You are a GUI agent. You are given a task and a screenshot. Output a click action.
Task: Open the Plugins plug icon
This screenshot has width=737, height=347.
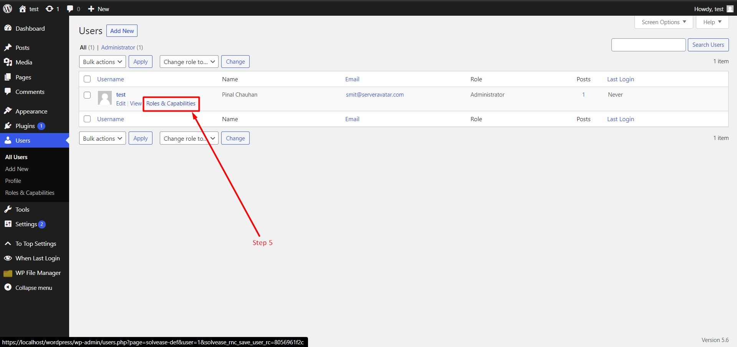click(x=8, y=126)
